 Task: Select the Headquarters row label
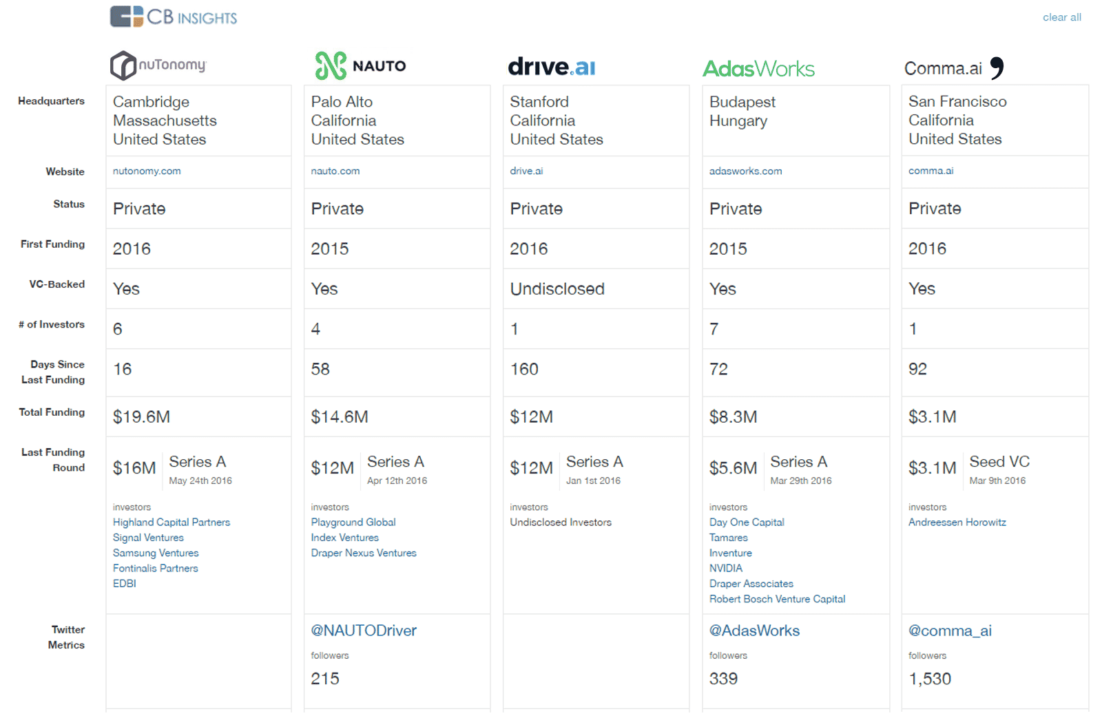52,101
